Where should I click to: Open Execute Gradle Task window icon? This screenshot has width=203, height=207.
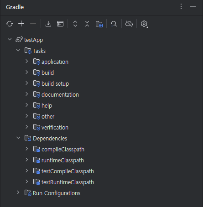coord(60,24)
